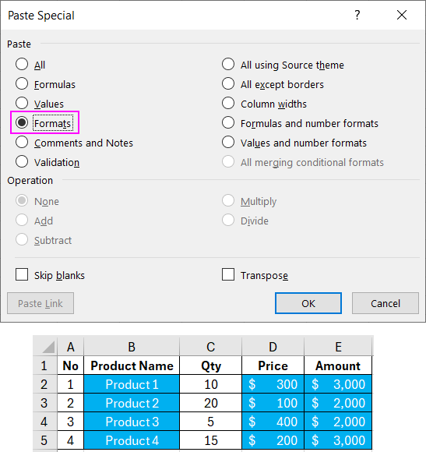
Task: Select the Price cell $ 200
Action: tap(273, 440)
